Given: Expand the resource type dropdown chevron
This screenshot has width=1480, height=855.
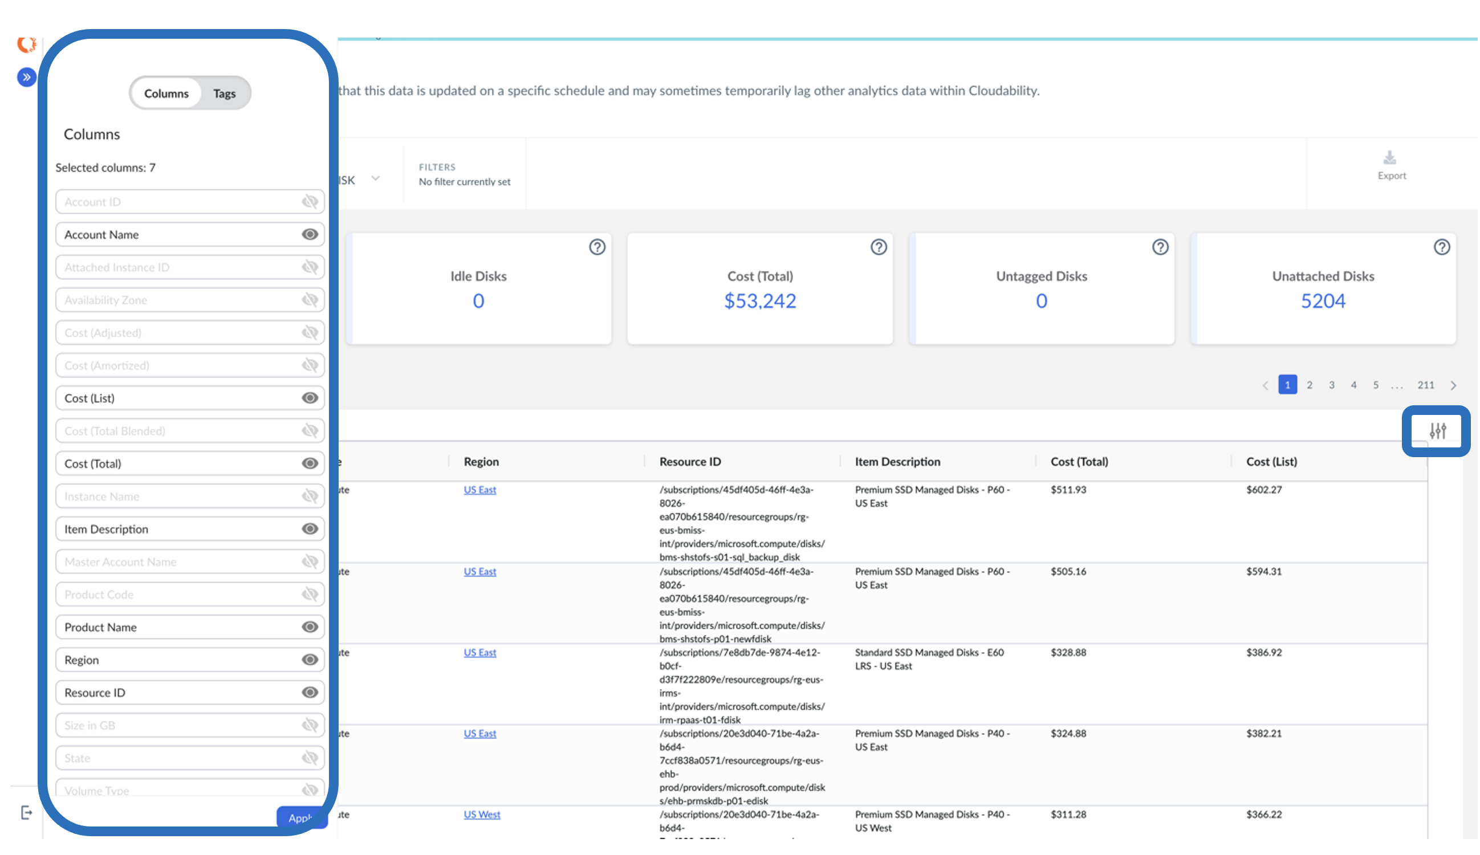Looking at the screenshot, I should pos(376,178).
